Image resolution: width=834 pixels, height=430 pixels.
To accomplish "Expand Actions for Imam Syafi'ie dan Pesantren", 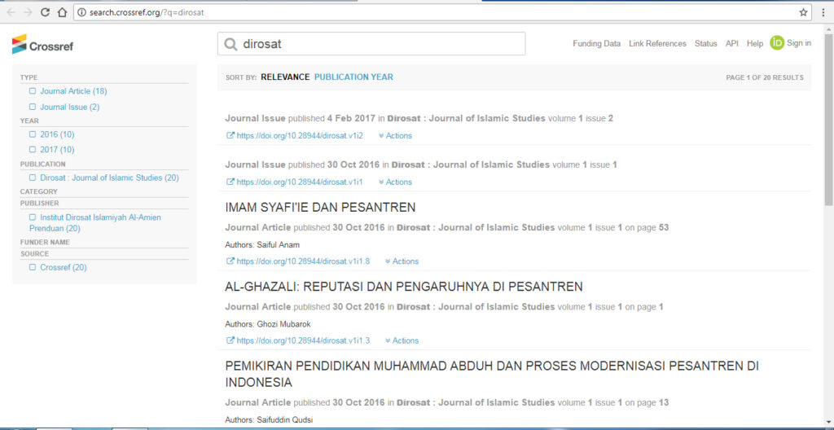I will [x=402, y=261].
